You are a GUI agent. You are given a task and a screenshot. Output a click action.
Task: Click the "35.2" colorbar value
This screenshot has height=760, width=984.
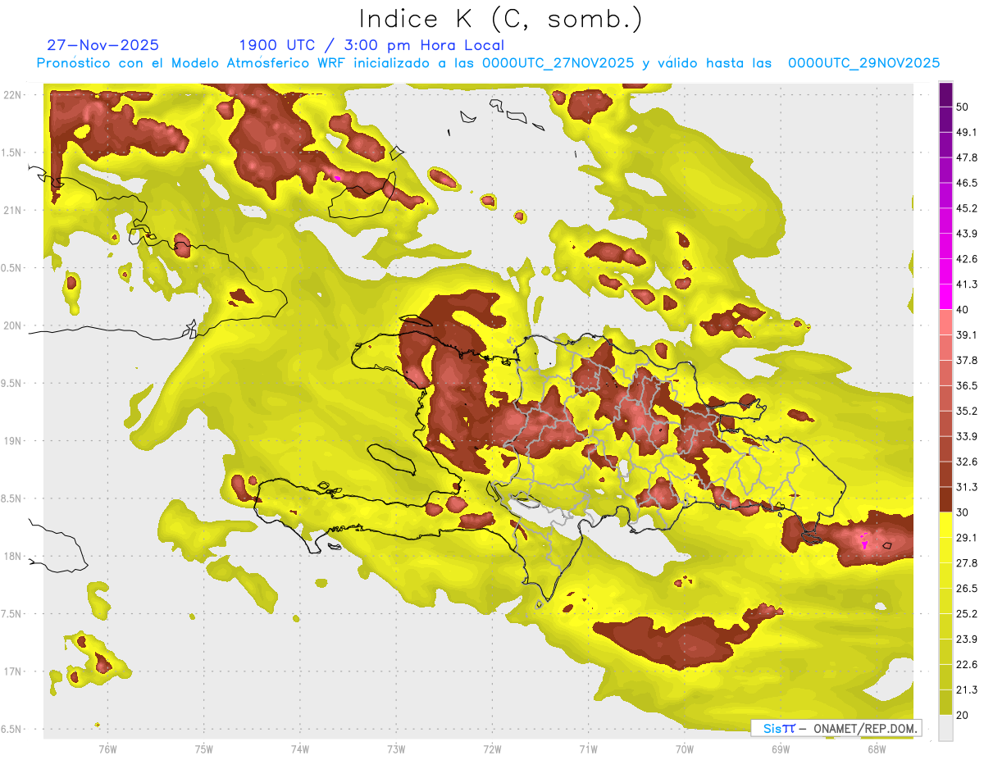(x=967, y=411)
